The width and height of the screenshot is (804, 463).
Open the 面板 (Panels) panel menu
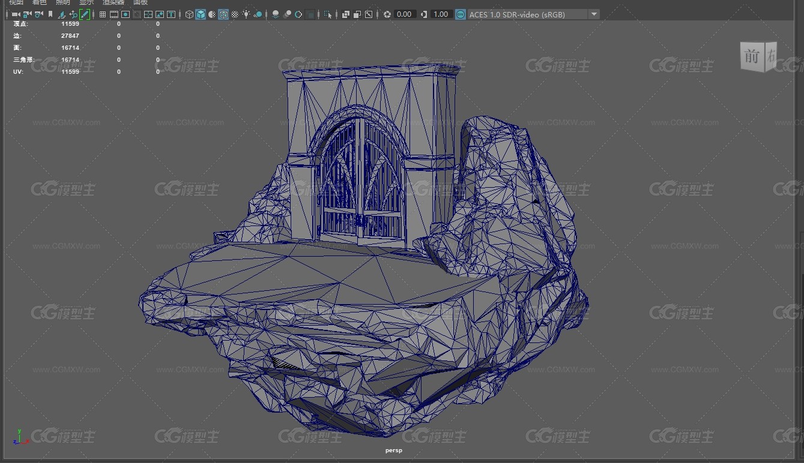pyautogui.click(x=141, y=2)
